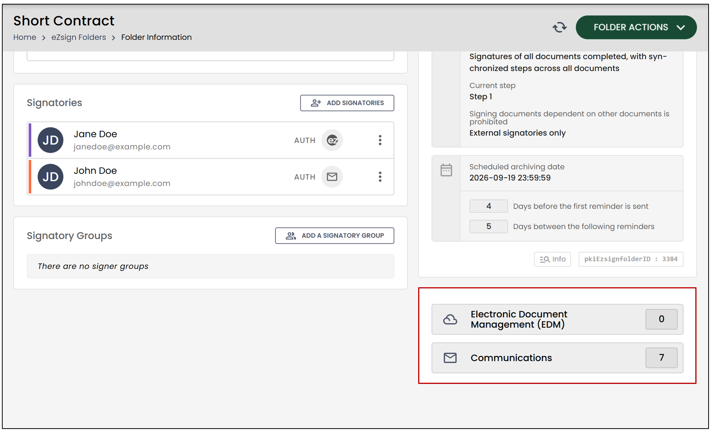The width and height of the screenshot is (712, 432).
Task: Edit days between following reminders field
Action: [488, 226]
